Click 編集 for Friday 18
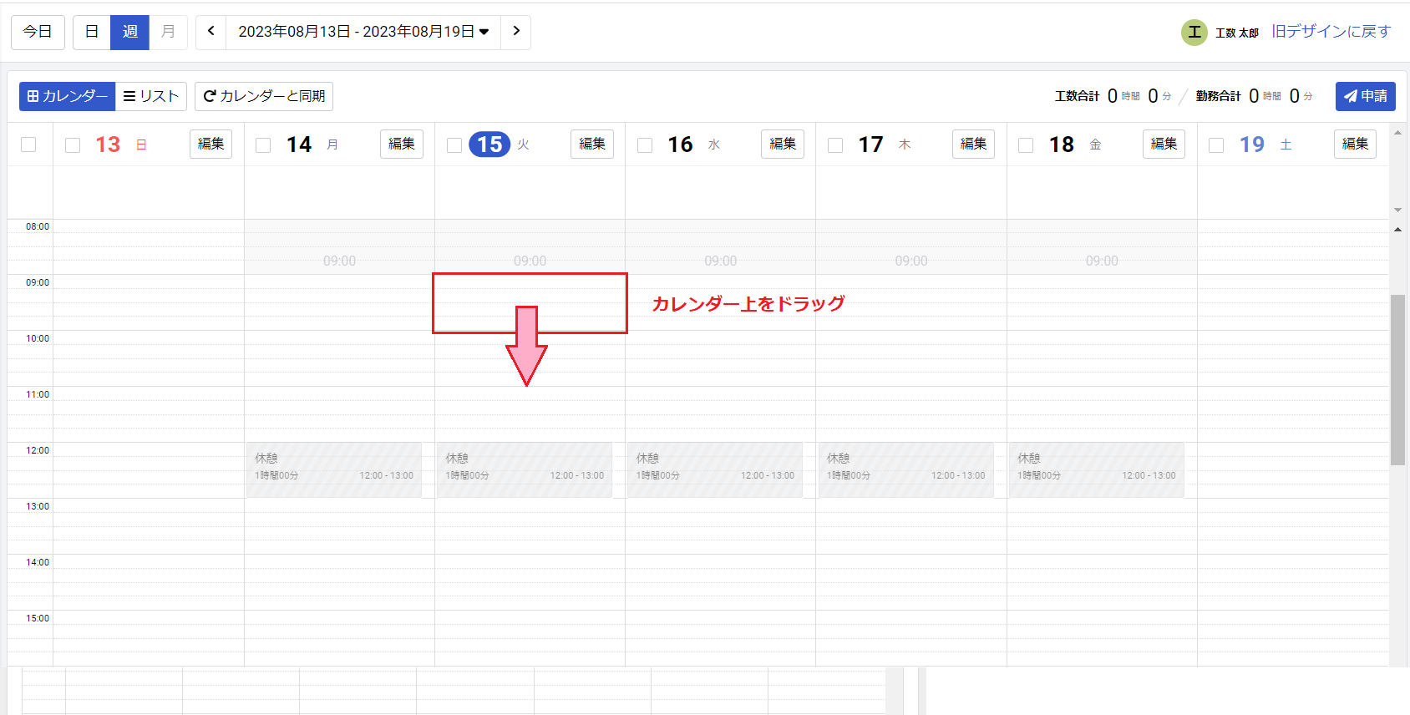The width and height of the screenshot is (1410, 715). click(x=1164, y=144)
